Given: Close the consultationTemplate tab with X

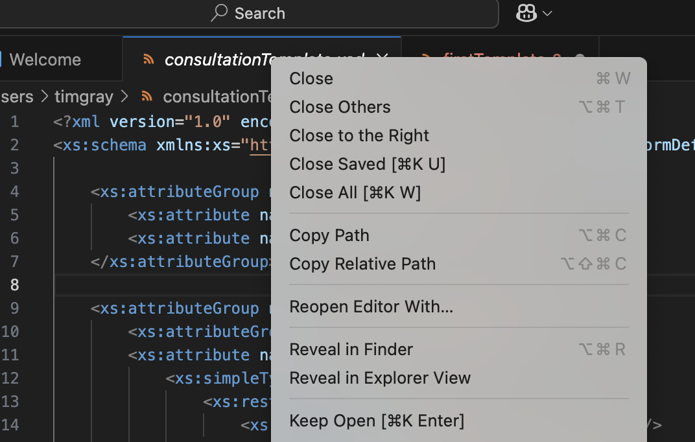Looking at the screenshot, I should point(383,59).
